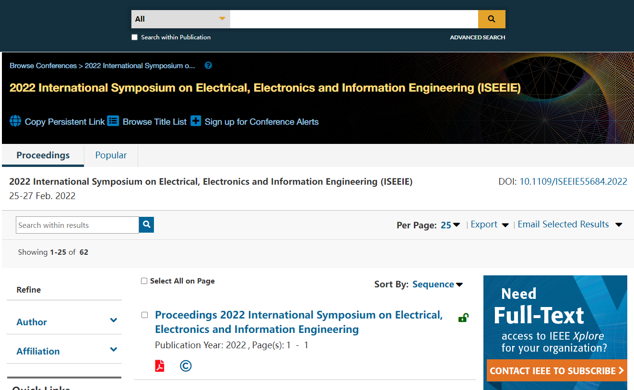Click into the main search text field
634x390 pixels.
click(354, 19)
